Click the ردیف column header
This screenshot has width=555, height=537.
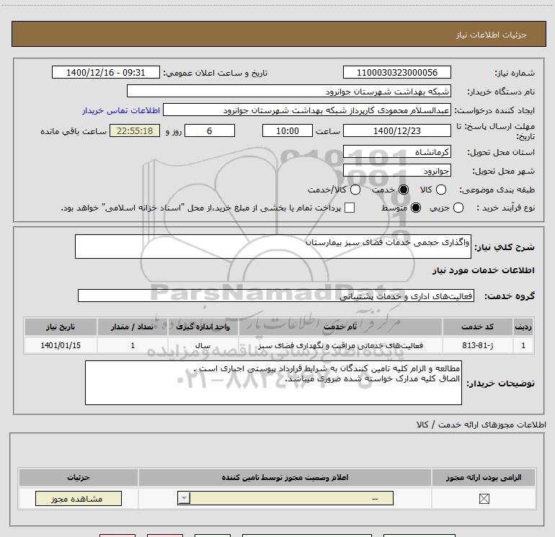click(x=523, y=327)
